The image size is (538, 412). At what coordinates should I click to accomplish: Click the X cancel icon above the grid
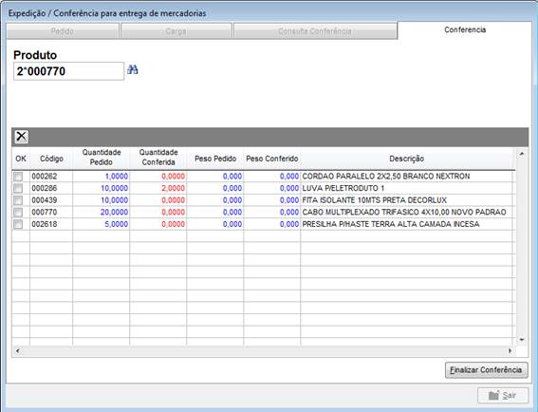click(x=21, y=137)
